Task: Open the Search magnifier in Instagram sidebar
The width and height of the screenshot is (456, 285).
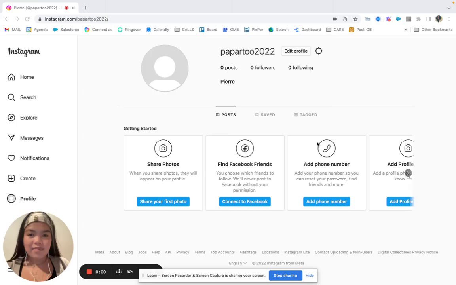Action: 11,97
